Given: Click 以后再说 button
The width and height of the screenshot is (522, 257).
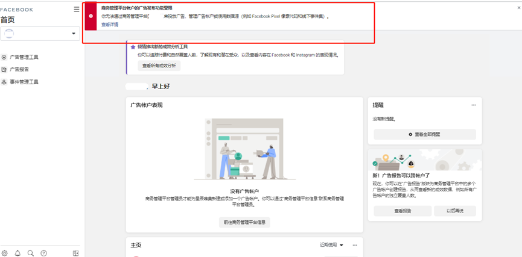Looking at the screenshot, I should coord(455,211).
